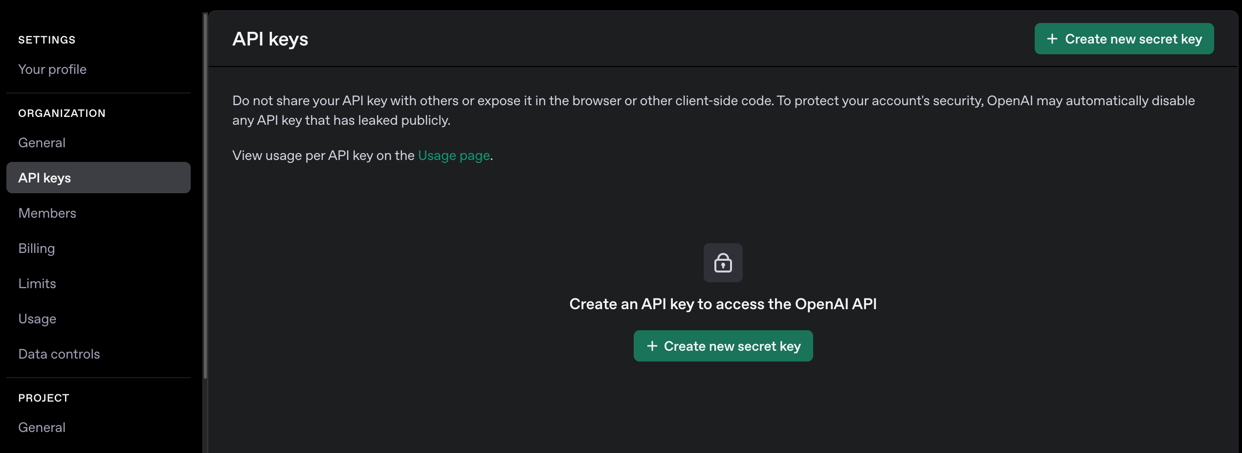Click the lock icon above the empty-state message

723,263
